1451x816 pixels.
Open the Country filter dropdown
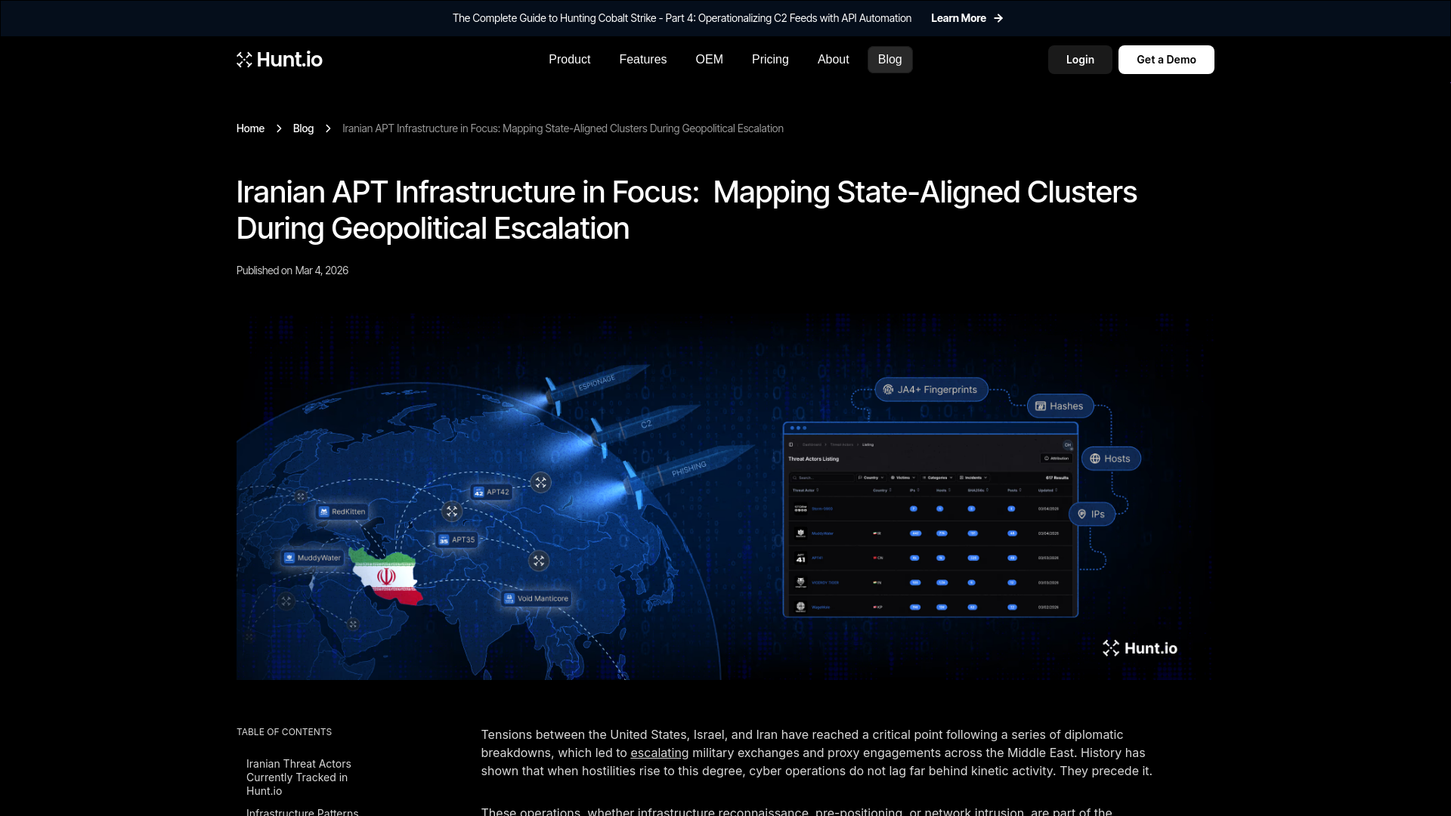point(871,478)
